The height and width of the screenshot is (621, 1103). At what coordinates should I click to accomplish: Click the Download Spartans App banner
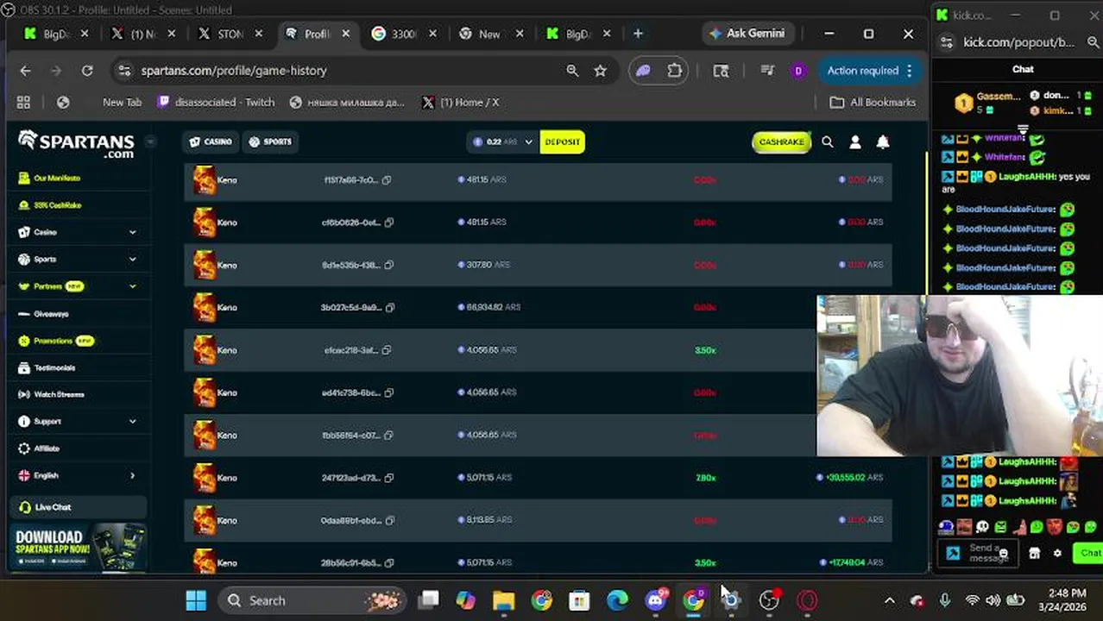[x=78, y=547]
